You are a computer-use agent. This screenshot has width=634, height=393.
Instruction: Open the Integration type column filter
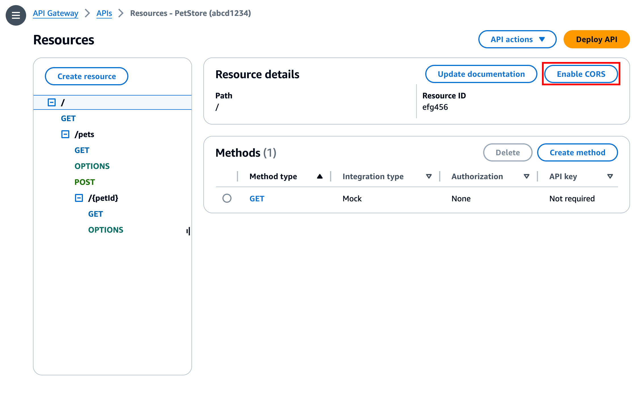pos(429,176)
